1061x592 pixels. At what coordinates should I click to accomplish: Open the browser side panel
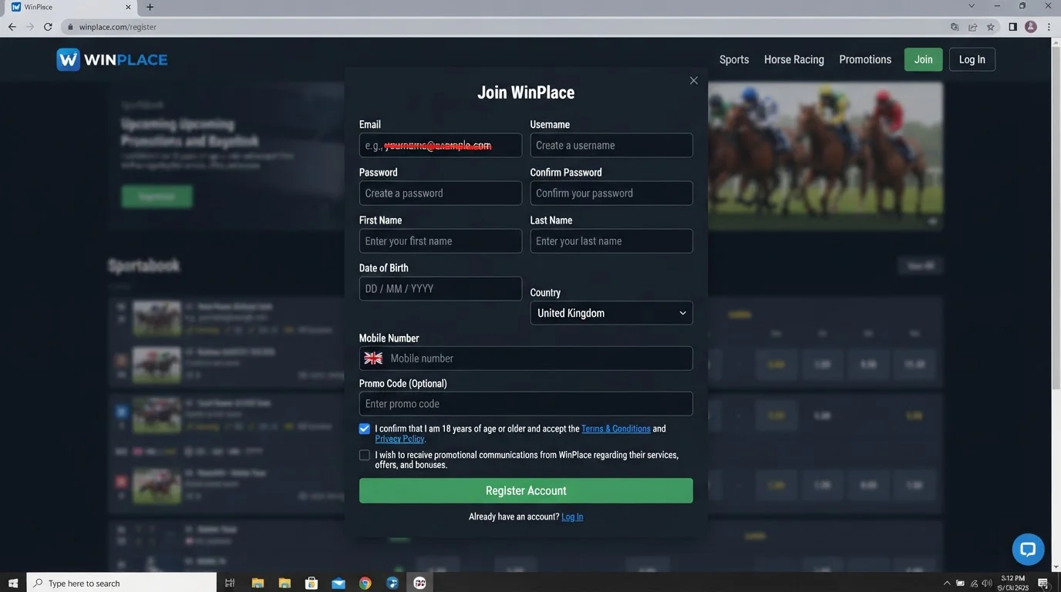(1012, 27)
